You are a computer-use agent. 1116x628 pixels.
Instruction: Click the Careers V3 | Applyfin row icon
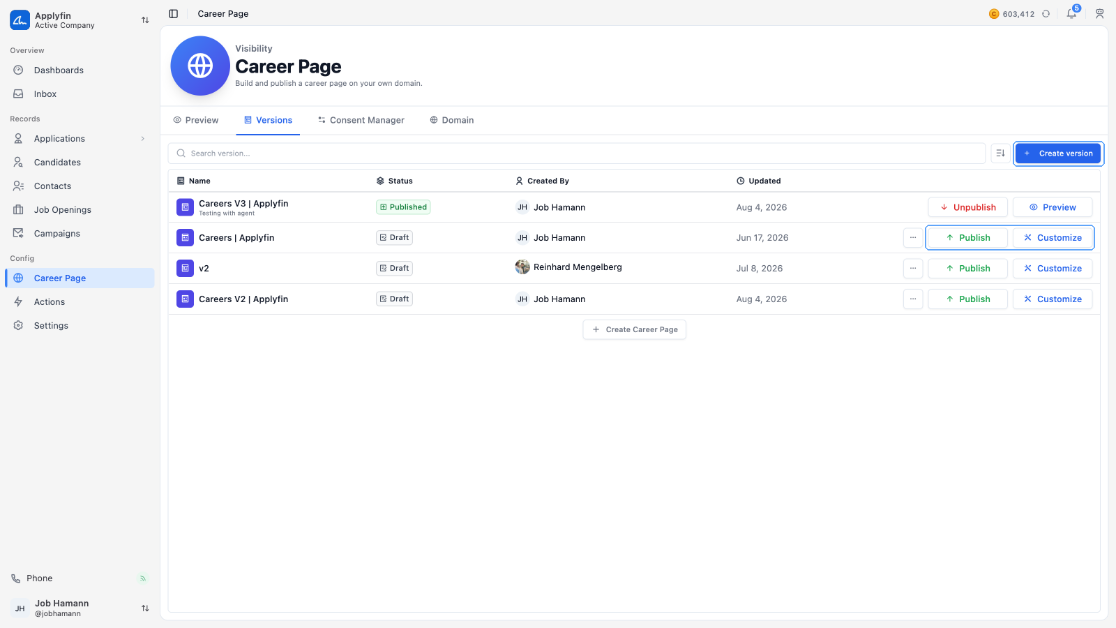pos(185,207)
